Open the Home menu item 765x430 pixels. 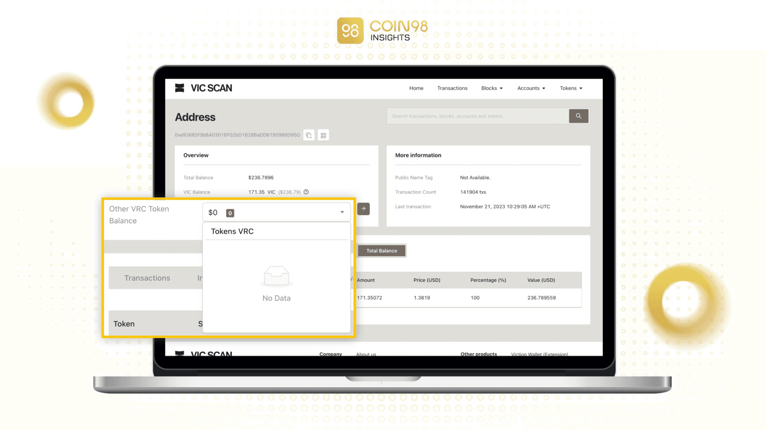(416, 88)
